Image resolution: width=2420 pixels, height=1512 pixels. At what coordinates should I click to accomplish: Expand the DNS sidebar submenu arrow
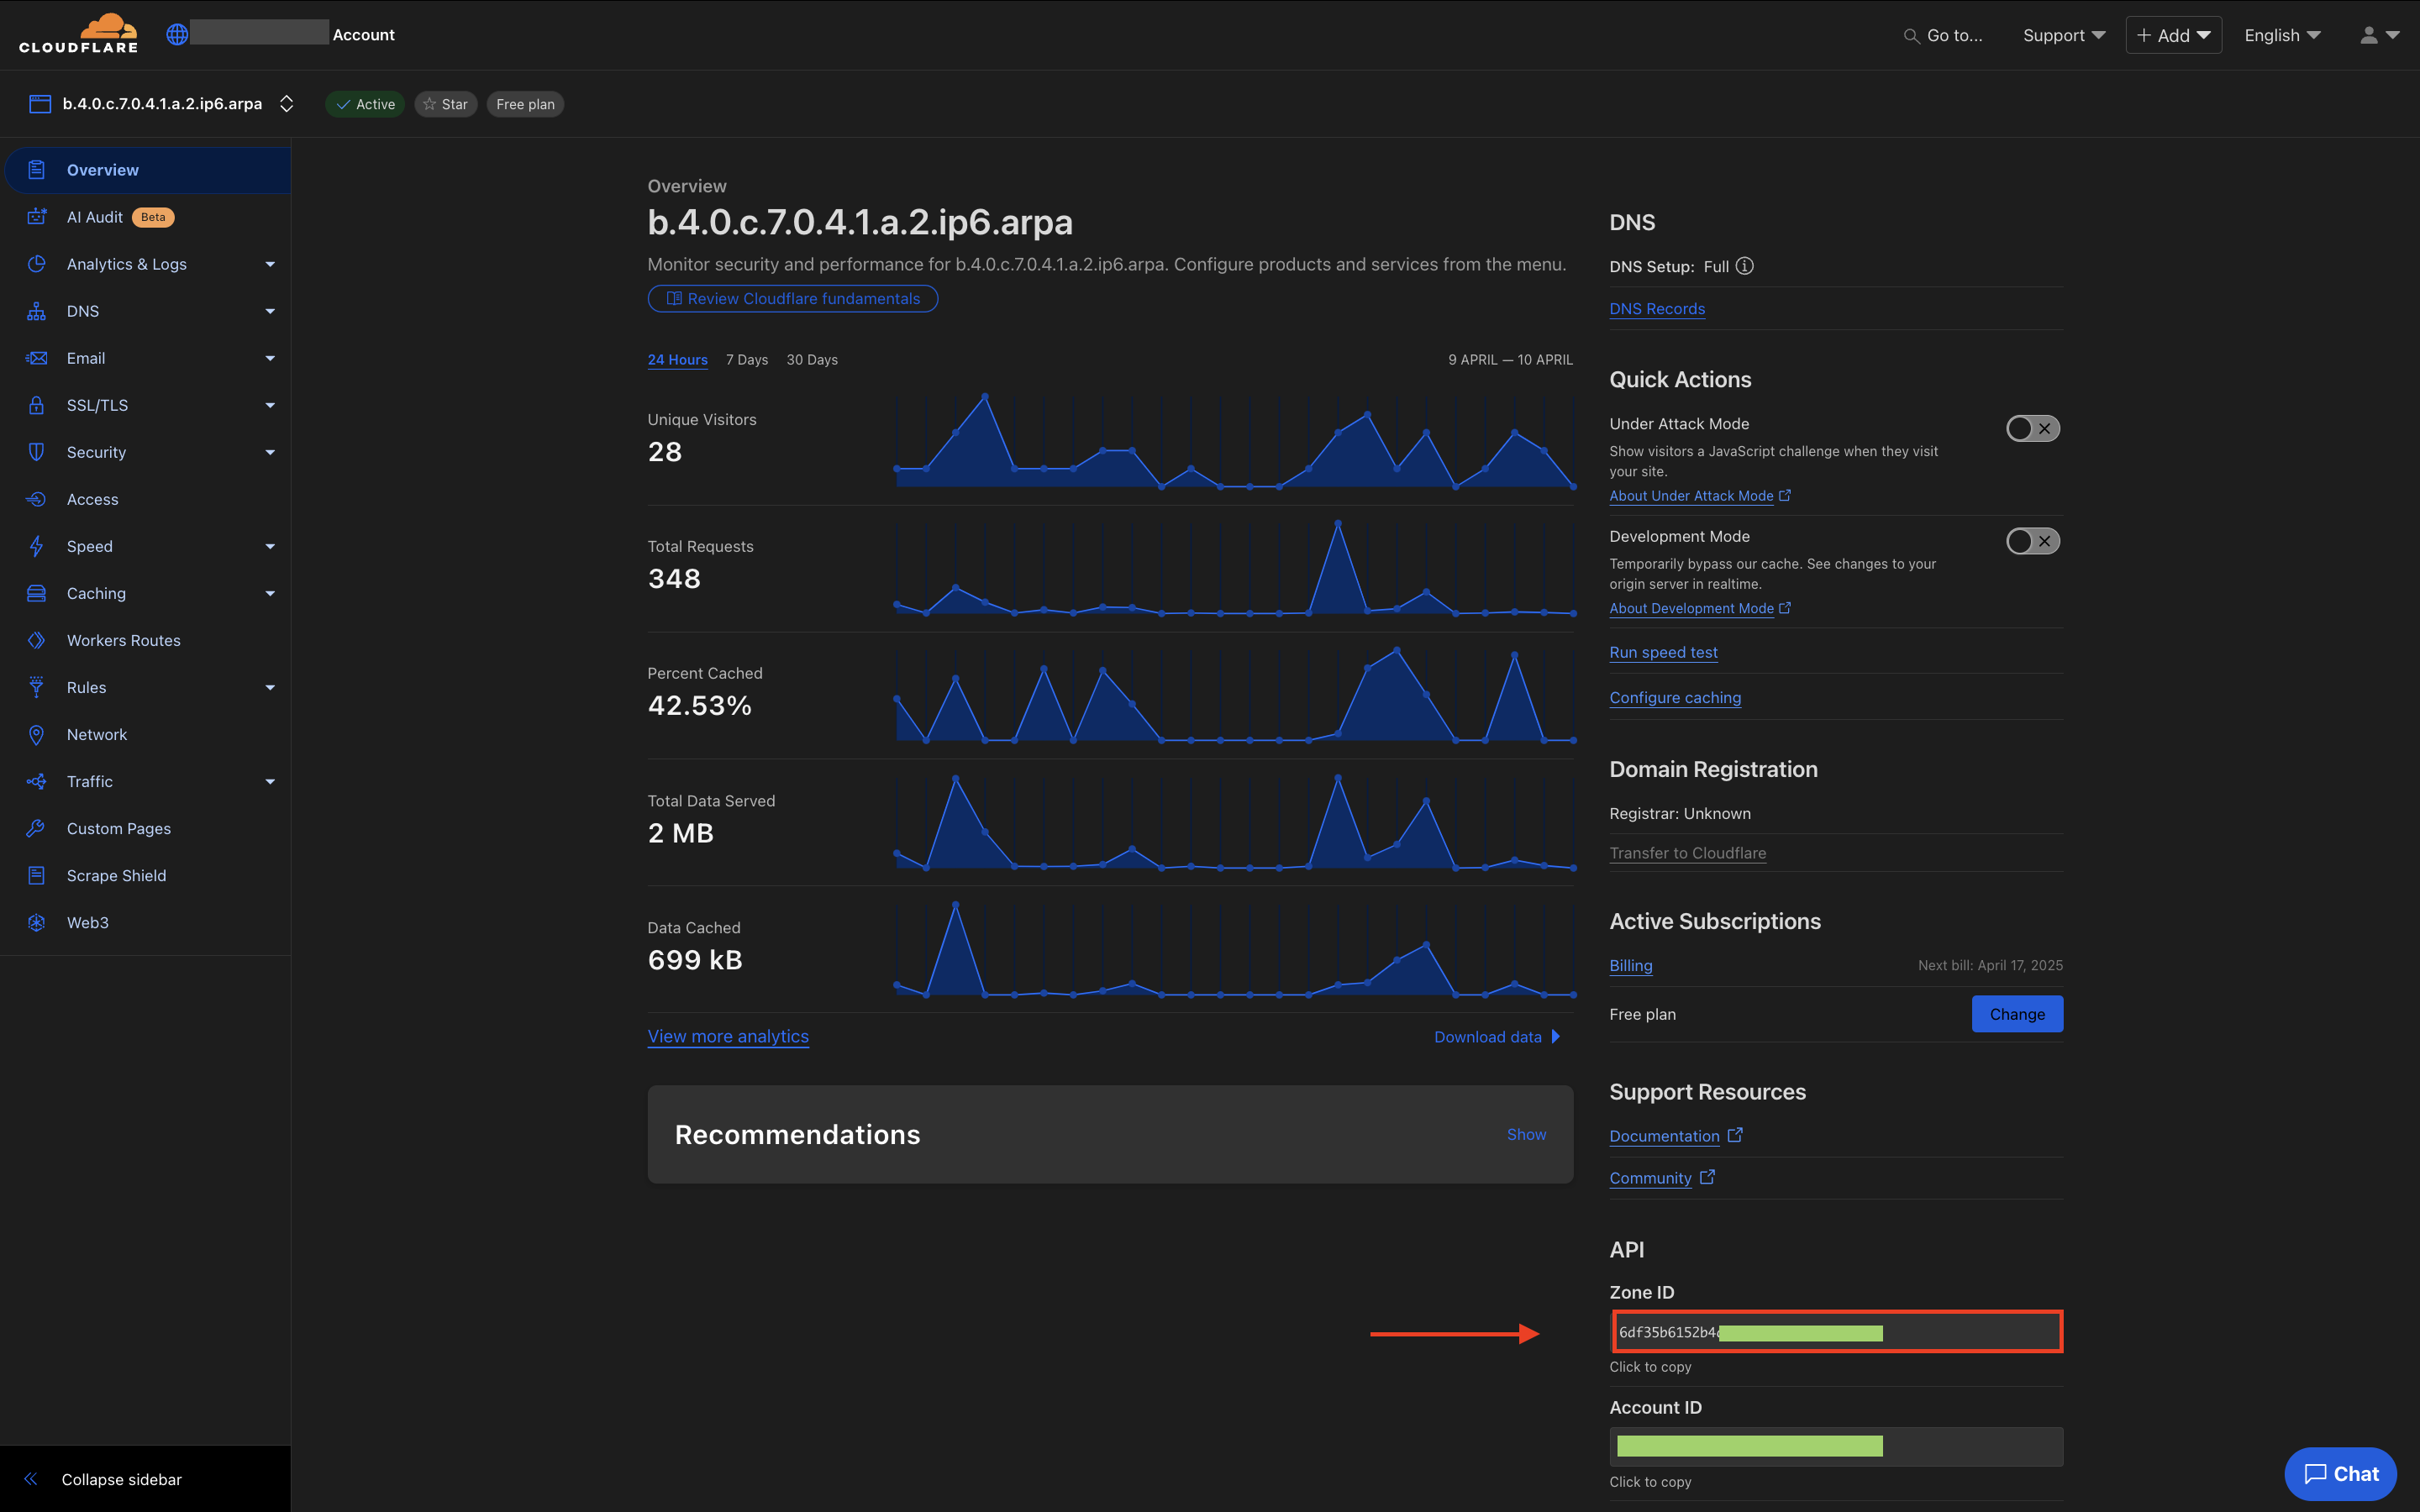[270, 311]
